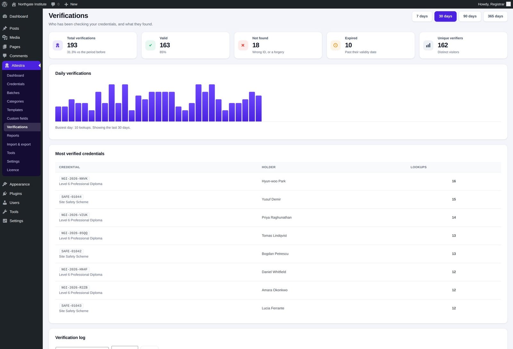This screenshot has width=513, height=349.
Task: Click the Northgate Institute site link
Action: pyautogui.click(x=29, y=4)
